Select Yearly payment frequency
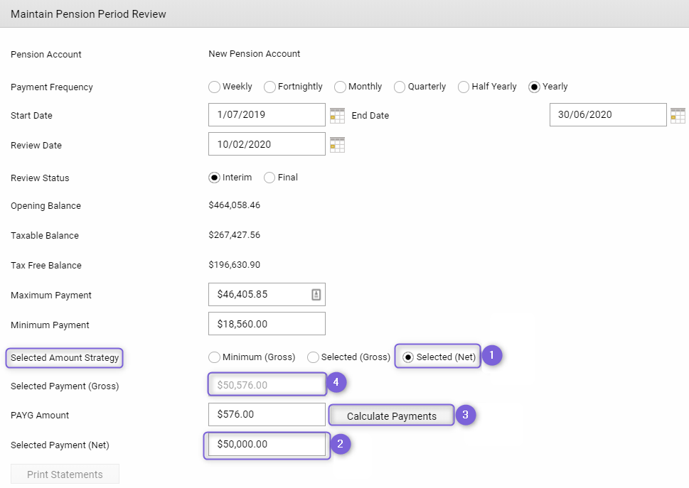689x488 pixels. click(x=534, y=87)
